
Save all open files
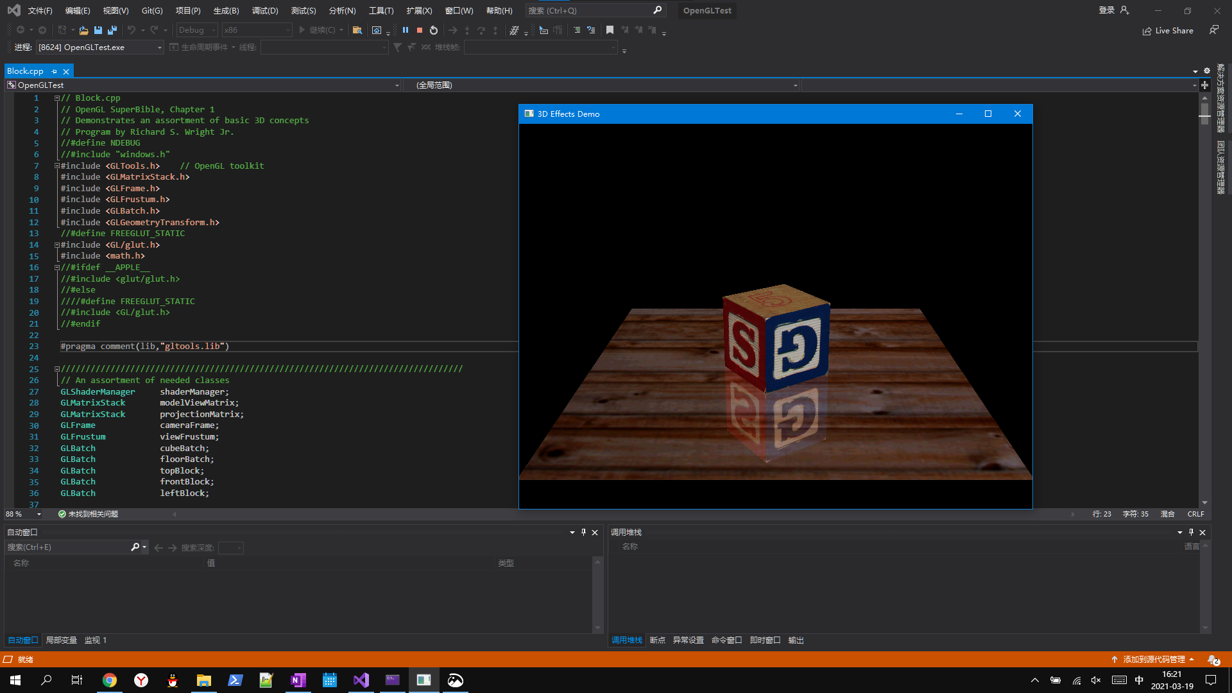[x=112, y=30]
